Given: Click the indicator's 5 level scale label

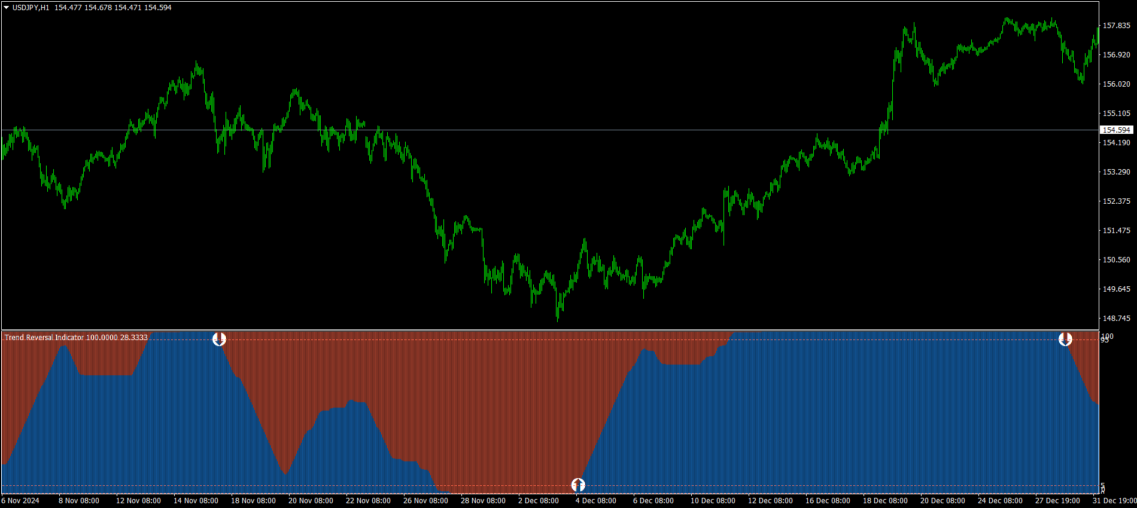Looking at the screenshot, I should pos(1103,486).
